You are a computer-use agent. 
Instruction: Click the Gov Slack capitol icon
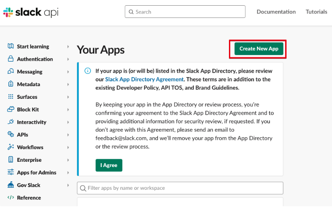pyautogui.click(x=11, y=185)
